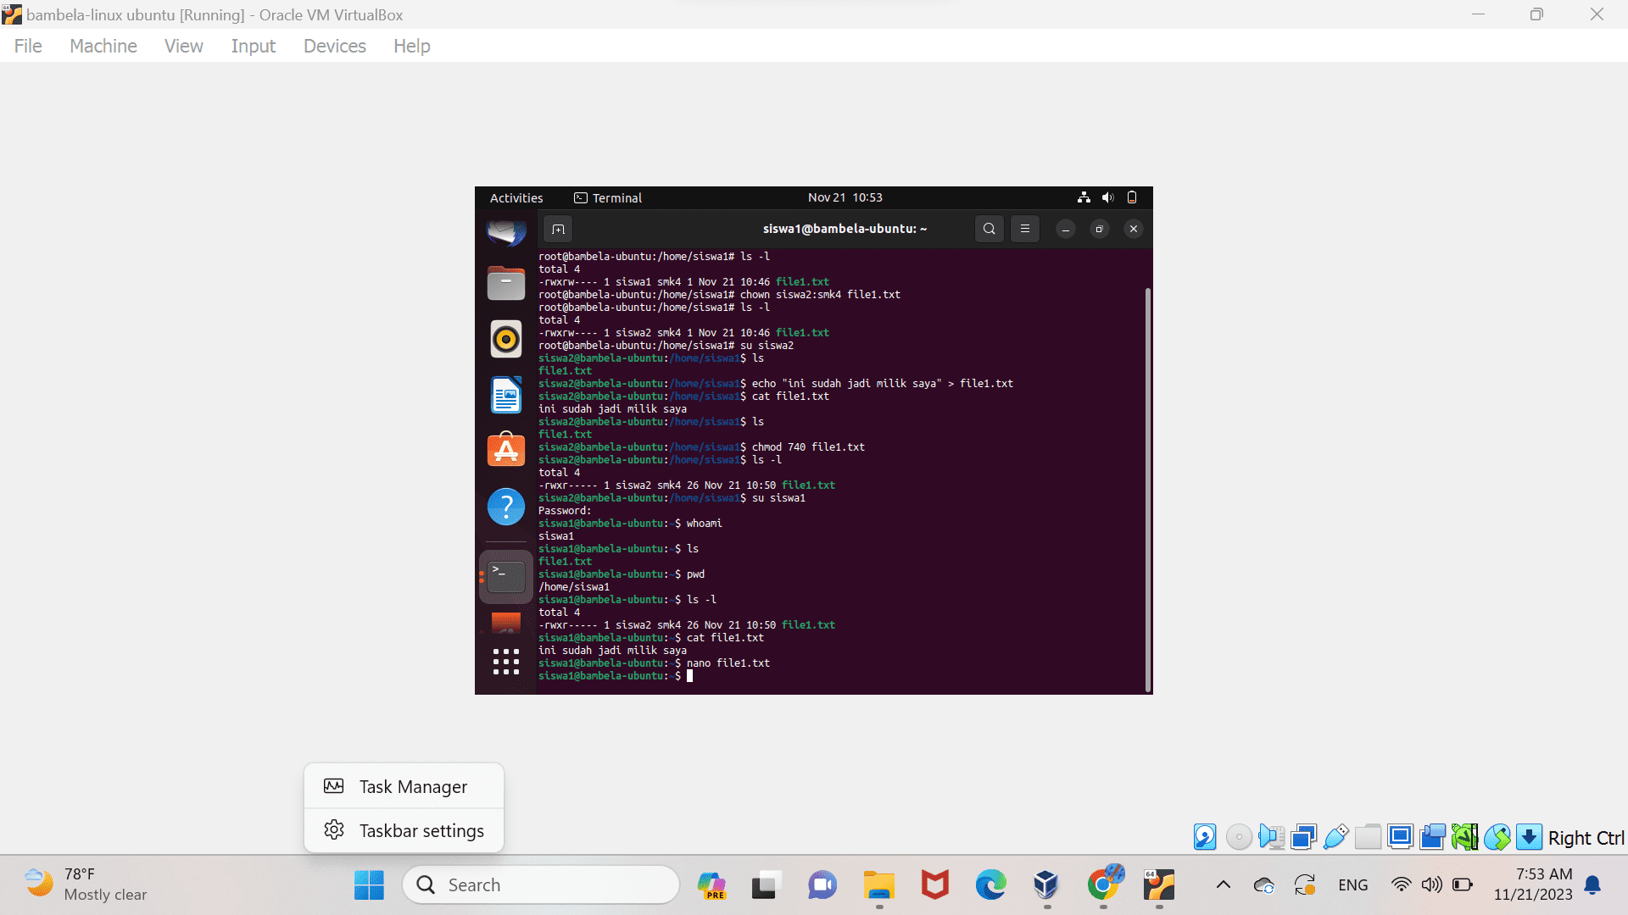Click Activities in the Ubuntu top bar
Image resolution: width=1628 pixels, height=915 pixels.
(516, 197)
